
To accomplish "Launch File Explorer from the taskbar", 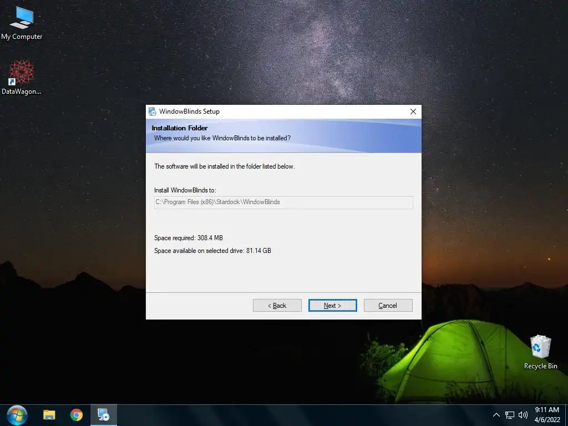I will pos(49,415).
